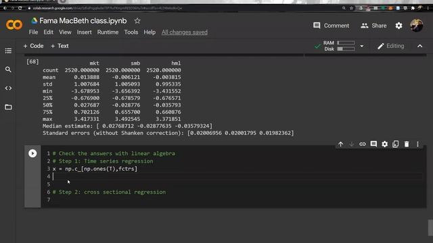Viewport: 433px width, 243px height.
Task: Run the linear algebra code cell
Action: click(32, 153)
